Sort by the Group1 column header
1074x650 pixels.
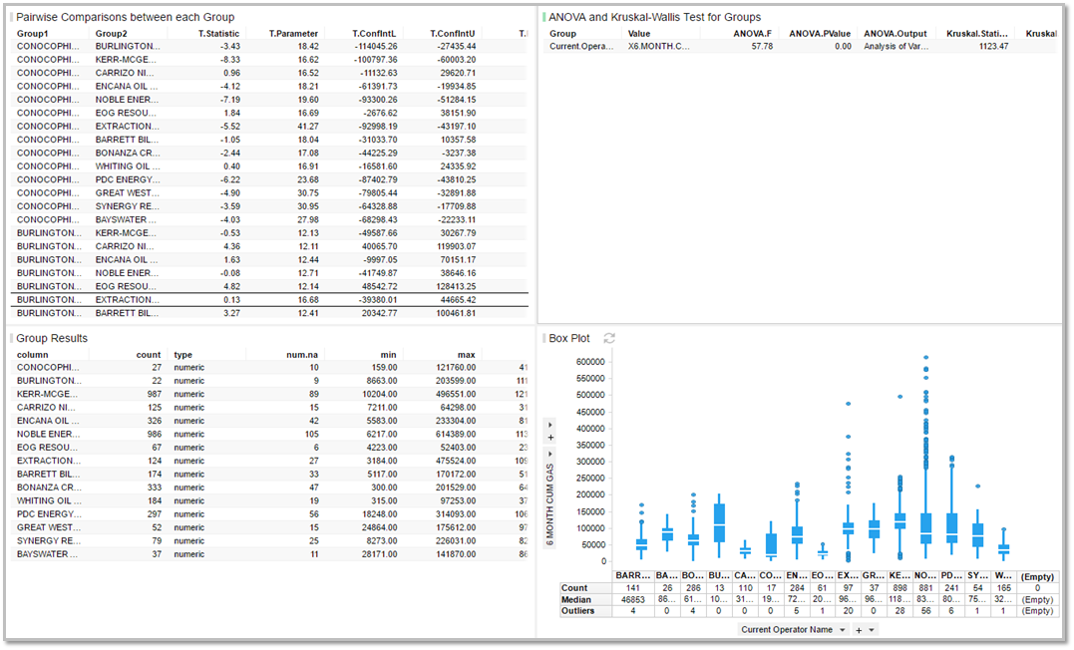[32, 34]
